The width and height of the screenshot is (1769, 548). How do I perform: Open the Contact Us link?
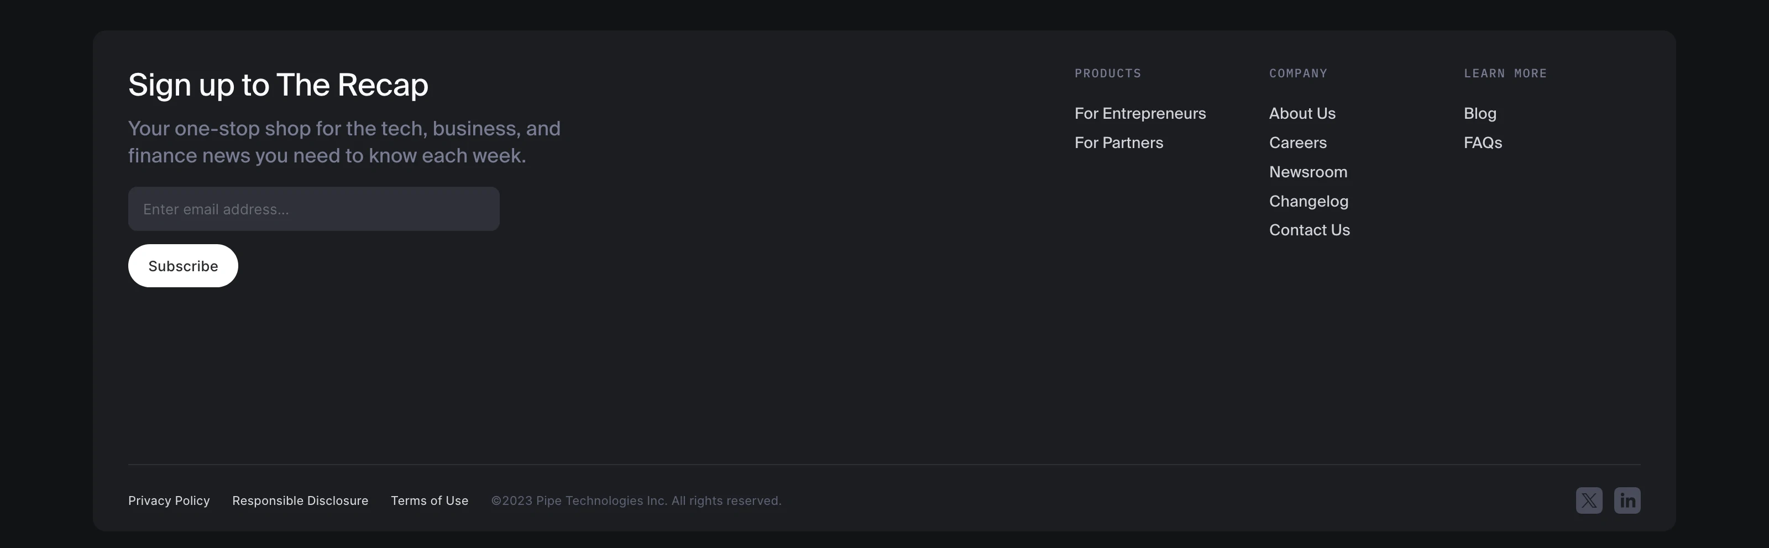[1309, 230]
